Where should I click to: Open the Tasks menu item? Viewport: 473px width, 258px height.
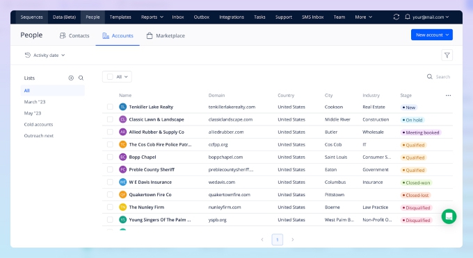259,17
